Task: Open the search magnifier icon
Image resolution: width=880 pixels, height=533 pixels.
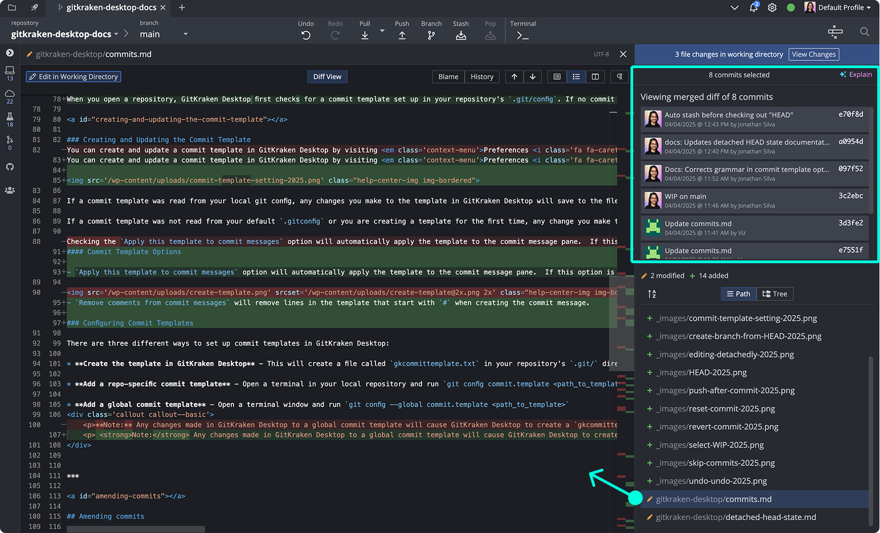Action: coord(864,32)
